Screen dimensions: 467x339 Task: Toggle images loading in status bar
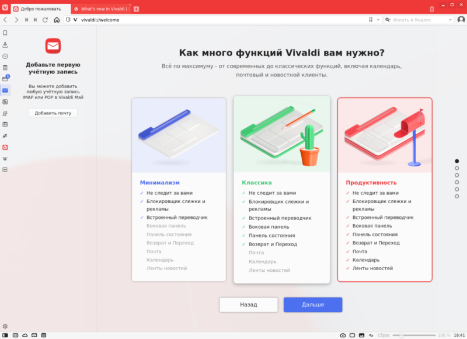tap(361, 335)
